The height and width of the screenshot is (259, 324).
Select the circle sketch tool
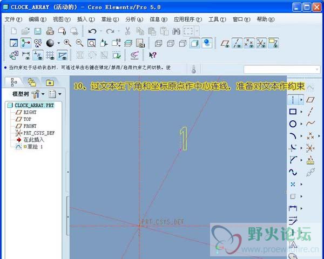pos(293,124)
